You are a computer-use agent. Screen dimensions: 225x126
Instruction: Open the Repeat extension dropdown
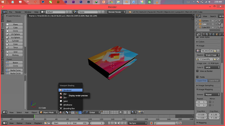(212, 94)
